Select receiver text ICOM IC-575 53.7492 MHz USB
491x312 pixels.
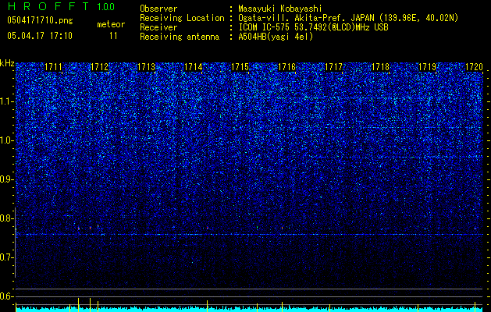(x=313, y=27)
